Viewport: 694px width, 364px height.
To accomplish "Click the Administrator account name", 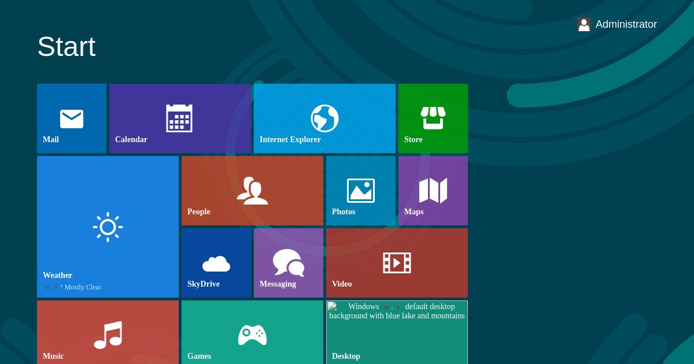I will [x=626, y=24].
